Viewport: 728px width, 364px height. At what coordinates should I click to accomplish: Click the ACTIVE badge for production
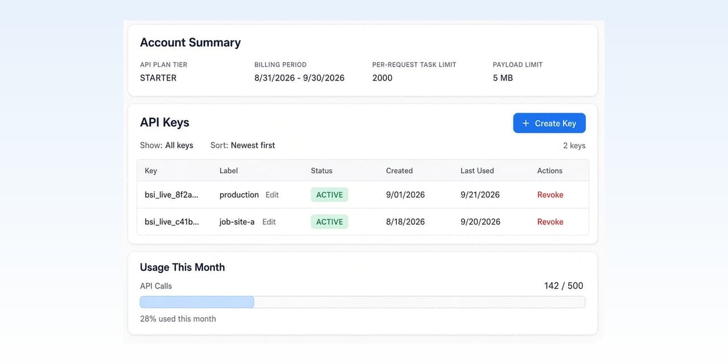click(x=329, y=195)
